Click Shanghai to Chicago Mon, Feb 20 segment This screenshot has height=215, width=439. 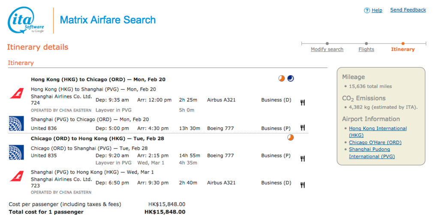pos(90,120)
